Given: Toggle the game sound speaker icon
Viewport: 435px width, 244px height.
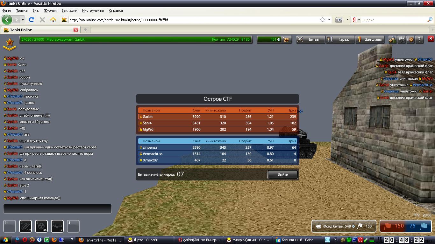Looking at the screenshot, I should (410, 39).
